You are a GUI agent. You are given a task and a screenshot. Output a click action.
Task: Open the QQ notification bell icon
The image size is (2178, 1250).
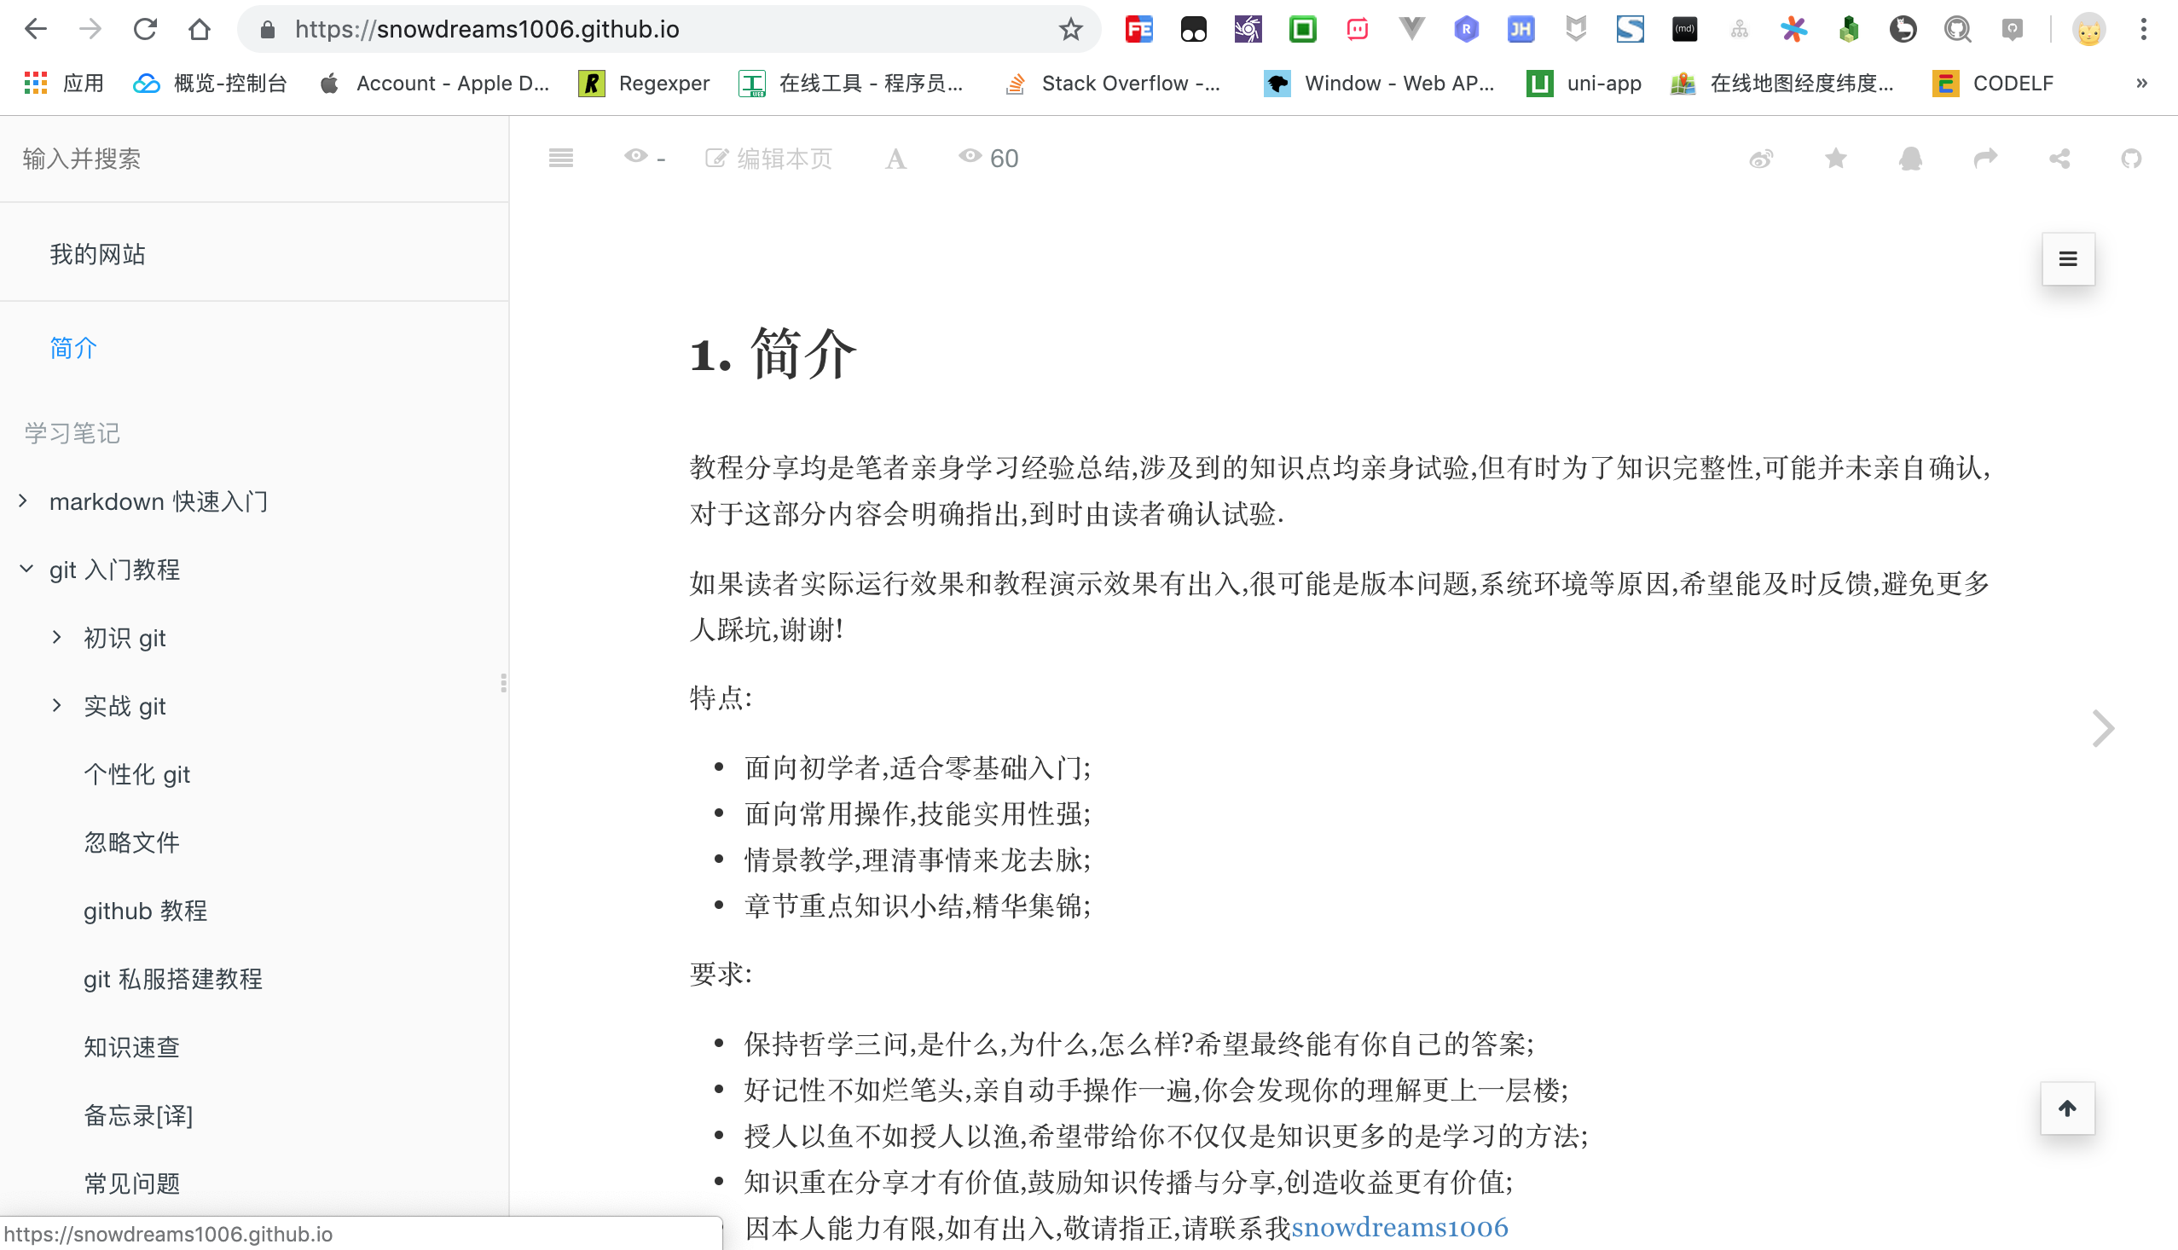tap(1910, 158)
